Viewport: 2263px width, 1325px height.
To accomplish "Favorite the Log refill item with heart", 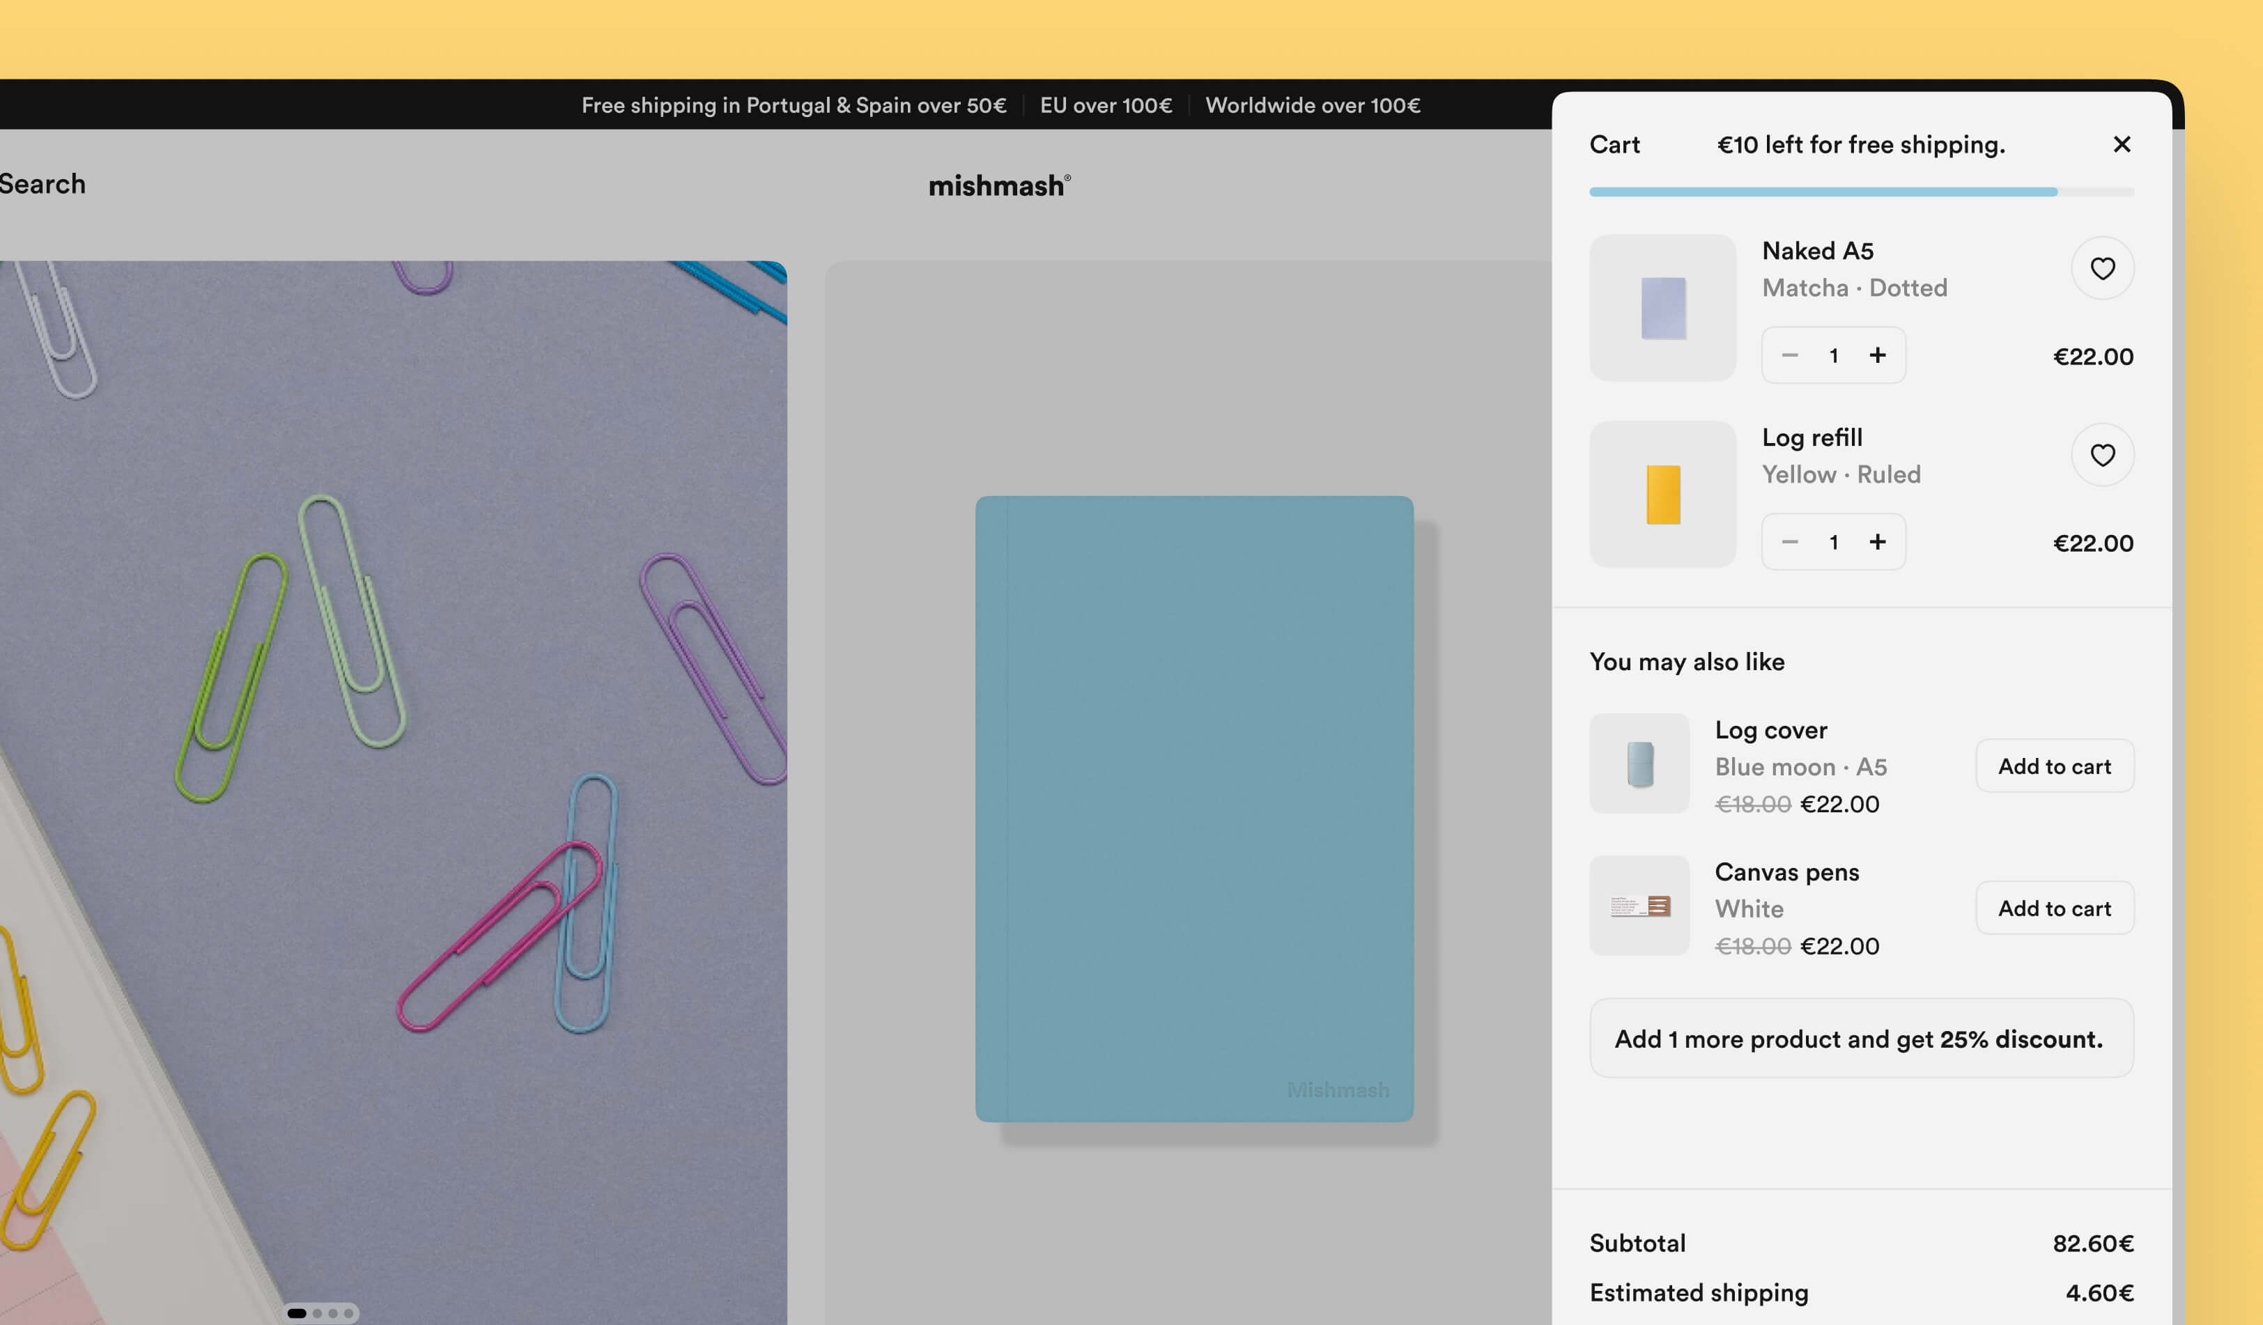I will click(x=2102, y=455).
